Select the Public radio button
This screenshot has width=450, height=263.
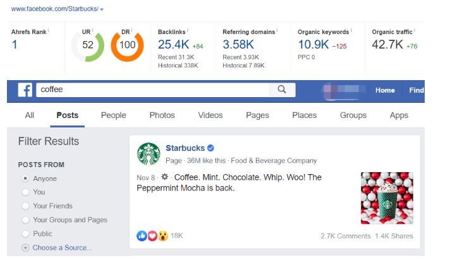(x=25, y=234)
